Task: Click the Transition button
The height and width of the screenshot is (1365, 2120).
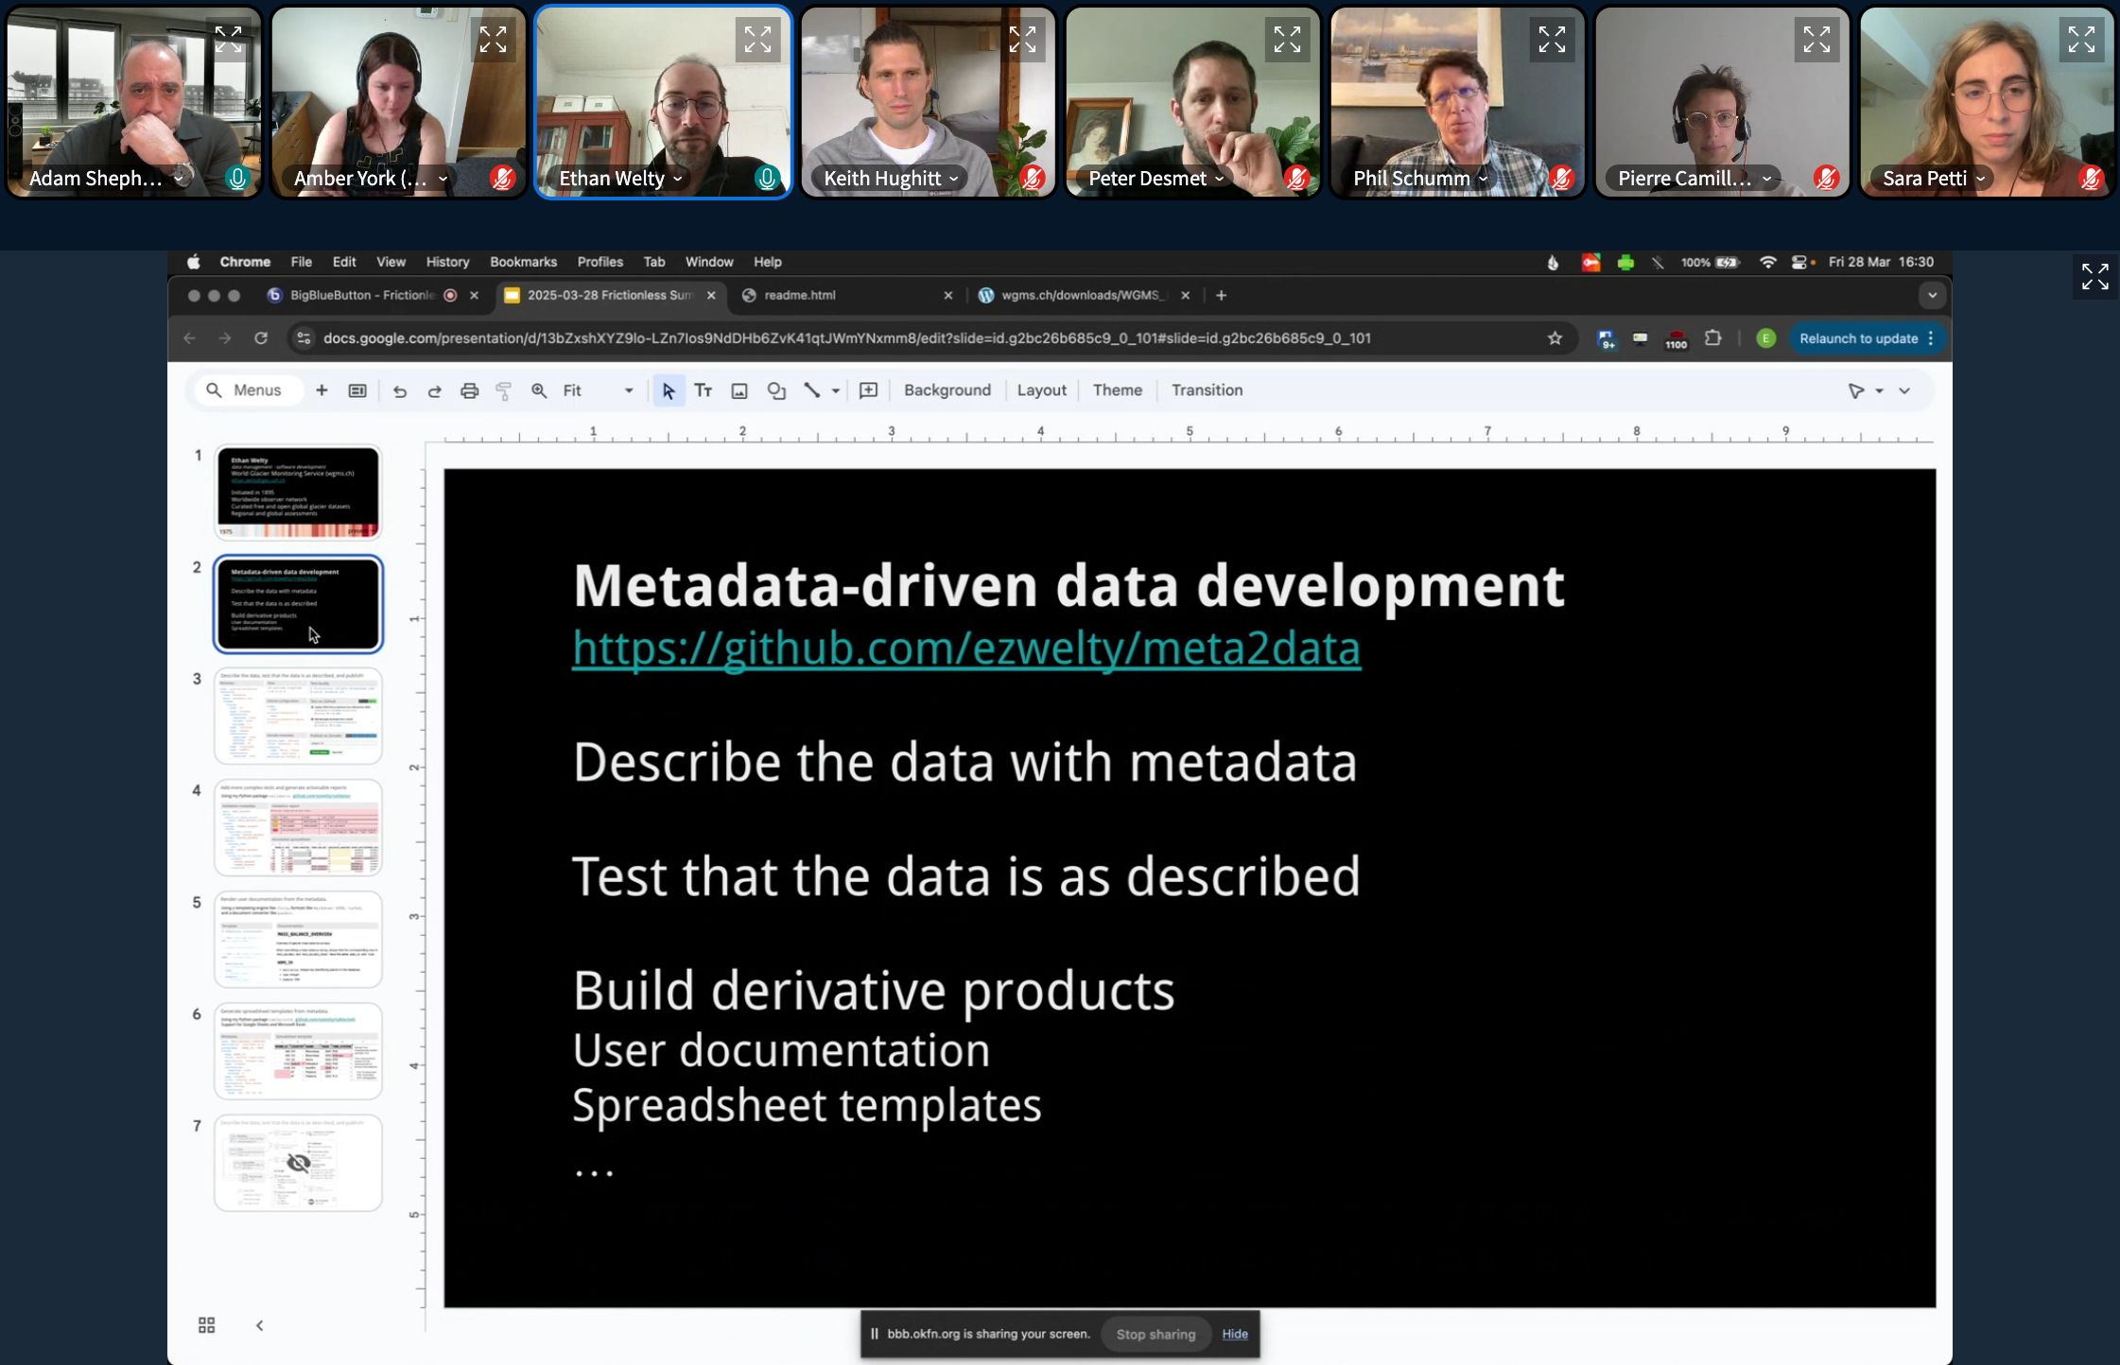Action: 1207,390
